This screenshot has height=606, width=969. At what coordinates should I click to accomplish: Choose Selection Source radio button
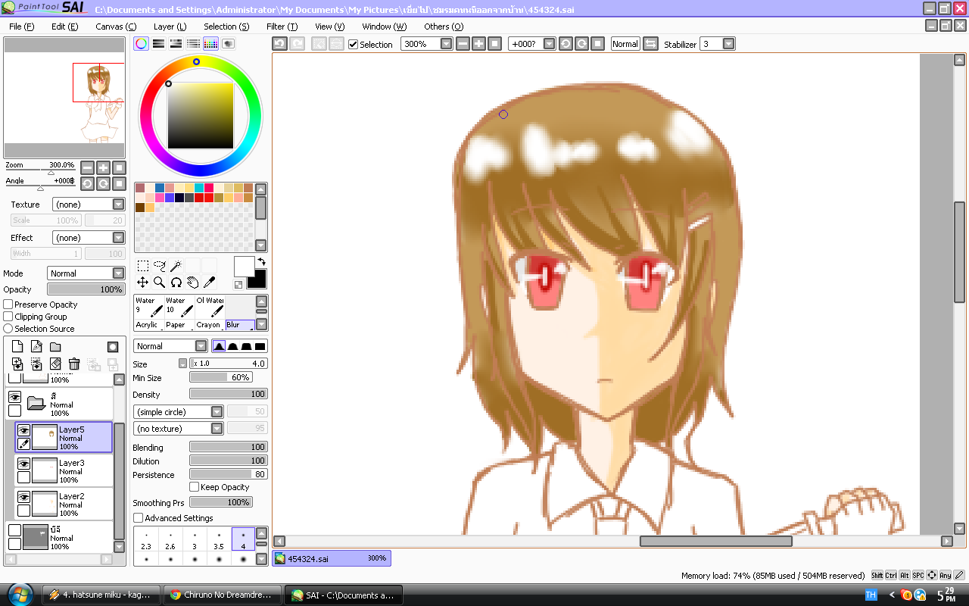(8, 329)
